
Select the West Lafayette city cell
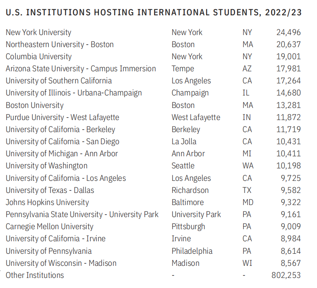196,118
